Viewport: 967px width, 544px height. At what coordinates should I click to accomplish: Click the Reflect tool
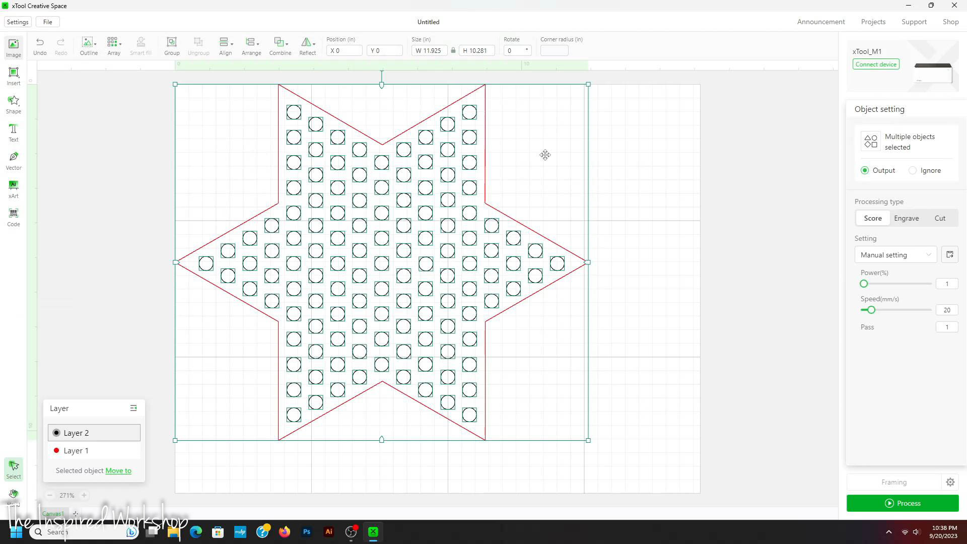307,45
